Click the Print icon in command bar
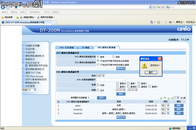This screenshot has height=130, width=196. pyautogui.click(x=170, y=22)
